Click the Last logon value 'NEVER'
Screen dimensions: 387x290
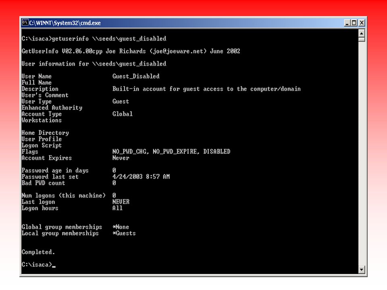tap(121, 202)
